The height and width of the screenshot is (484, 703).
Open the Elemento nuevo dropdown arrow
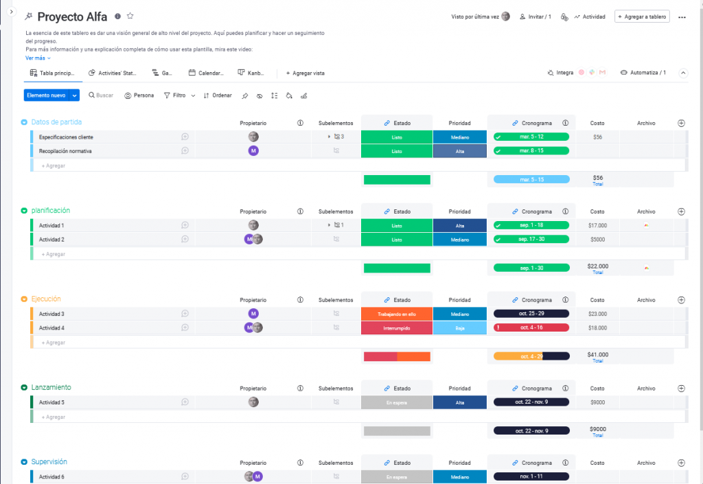[75, 95]
